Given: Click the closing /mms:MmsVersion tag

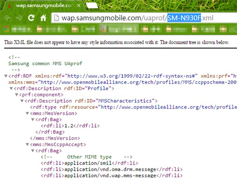Looking at the screenshot, I should pyautogui.click(x=55, y=138).
